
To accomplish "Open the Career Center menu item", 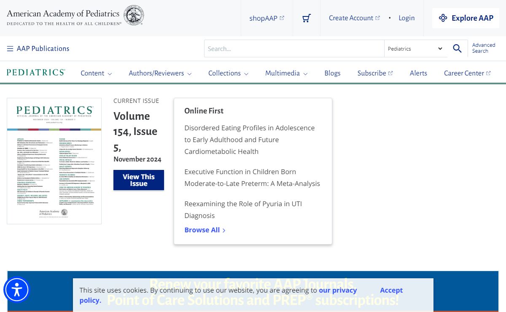I will point(467,73).
